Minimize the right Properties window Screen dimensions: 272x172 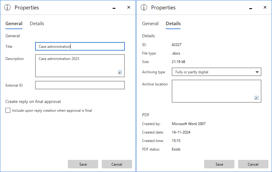(x=251, y=8)
